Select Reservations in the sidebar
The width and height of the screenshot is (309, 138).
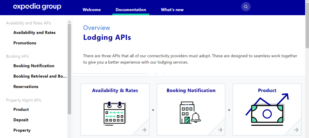[26, 87]
